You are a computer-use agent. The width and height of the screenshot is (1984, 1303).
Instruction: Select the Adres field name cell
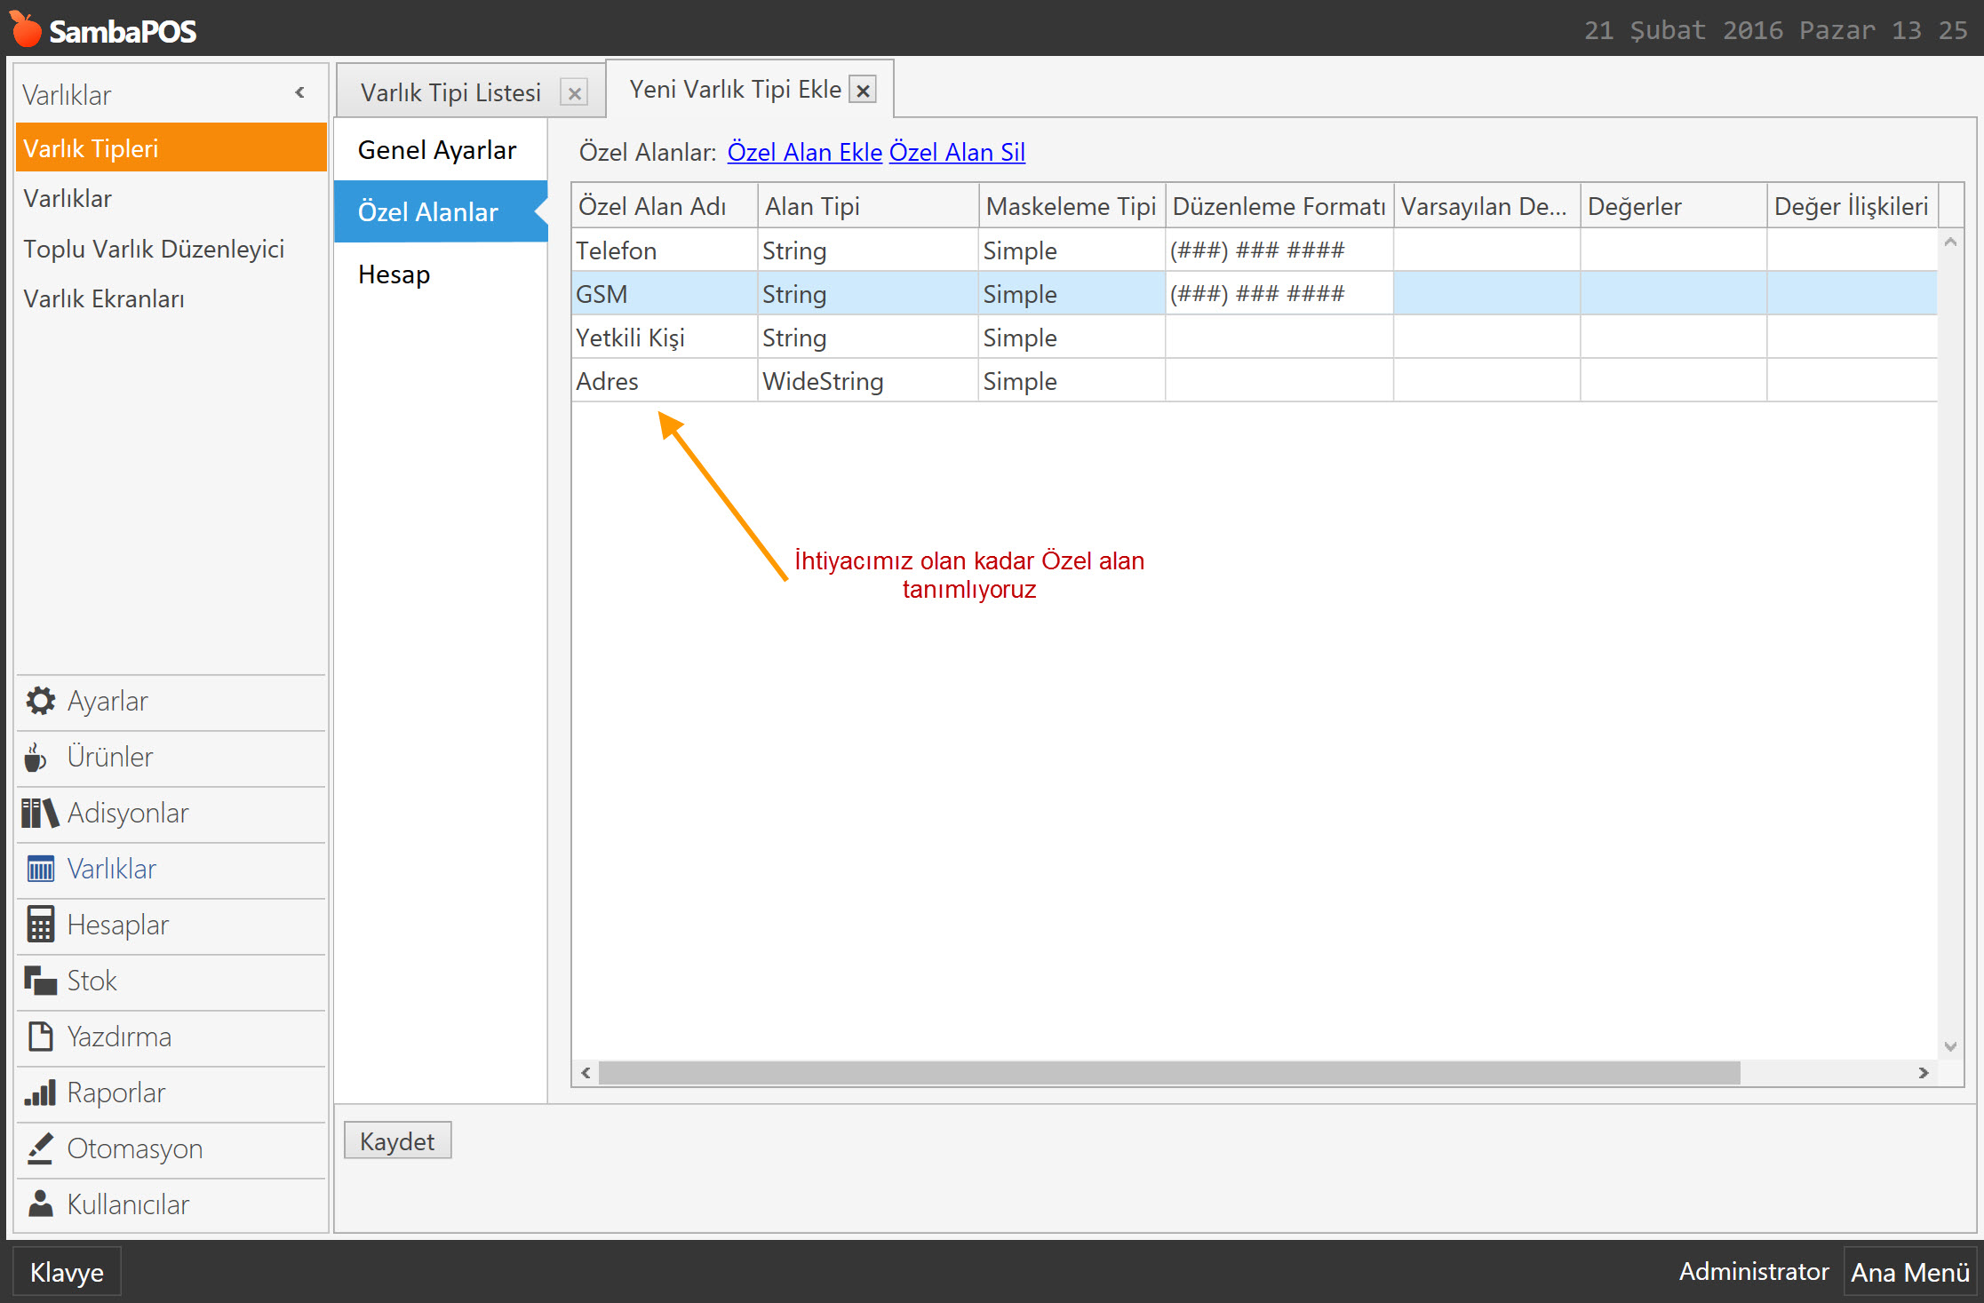665,381
